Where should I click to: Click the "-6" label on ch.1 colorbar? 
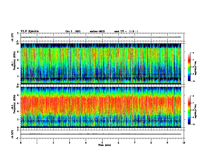coord(193,53)
